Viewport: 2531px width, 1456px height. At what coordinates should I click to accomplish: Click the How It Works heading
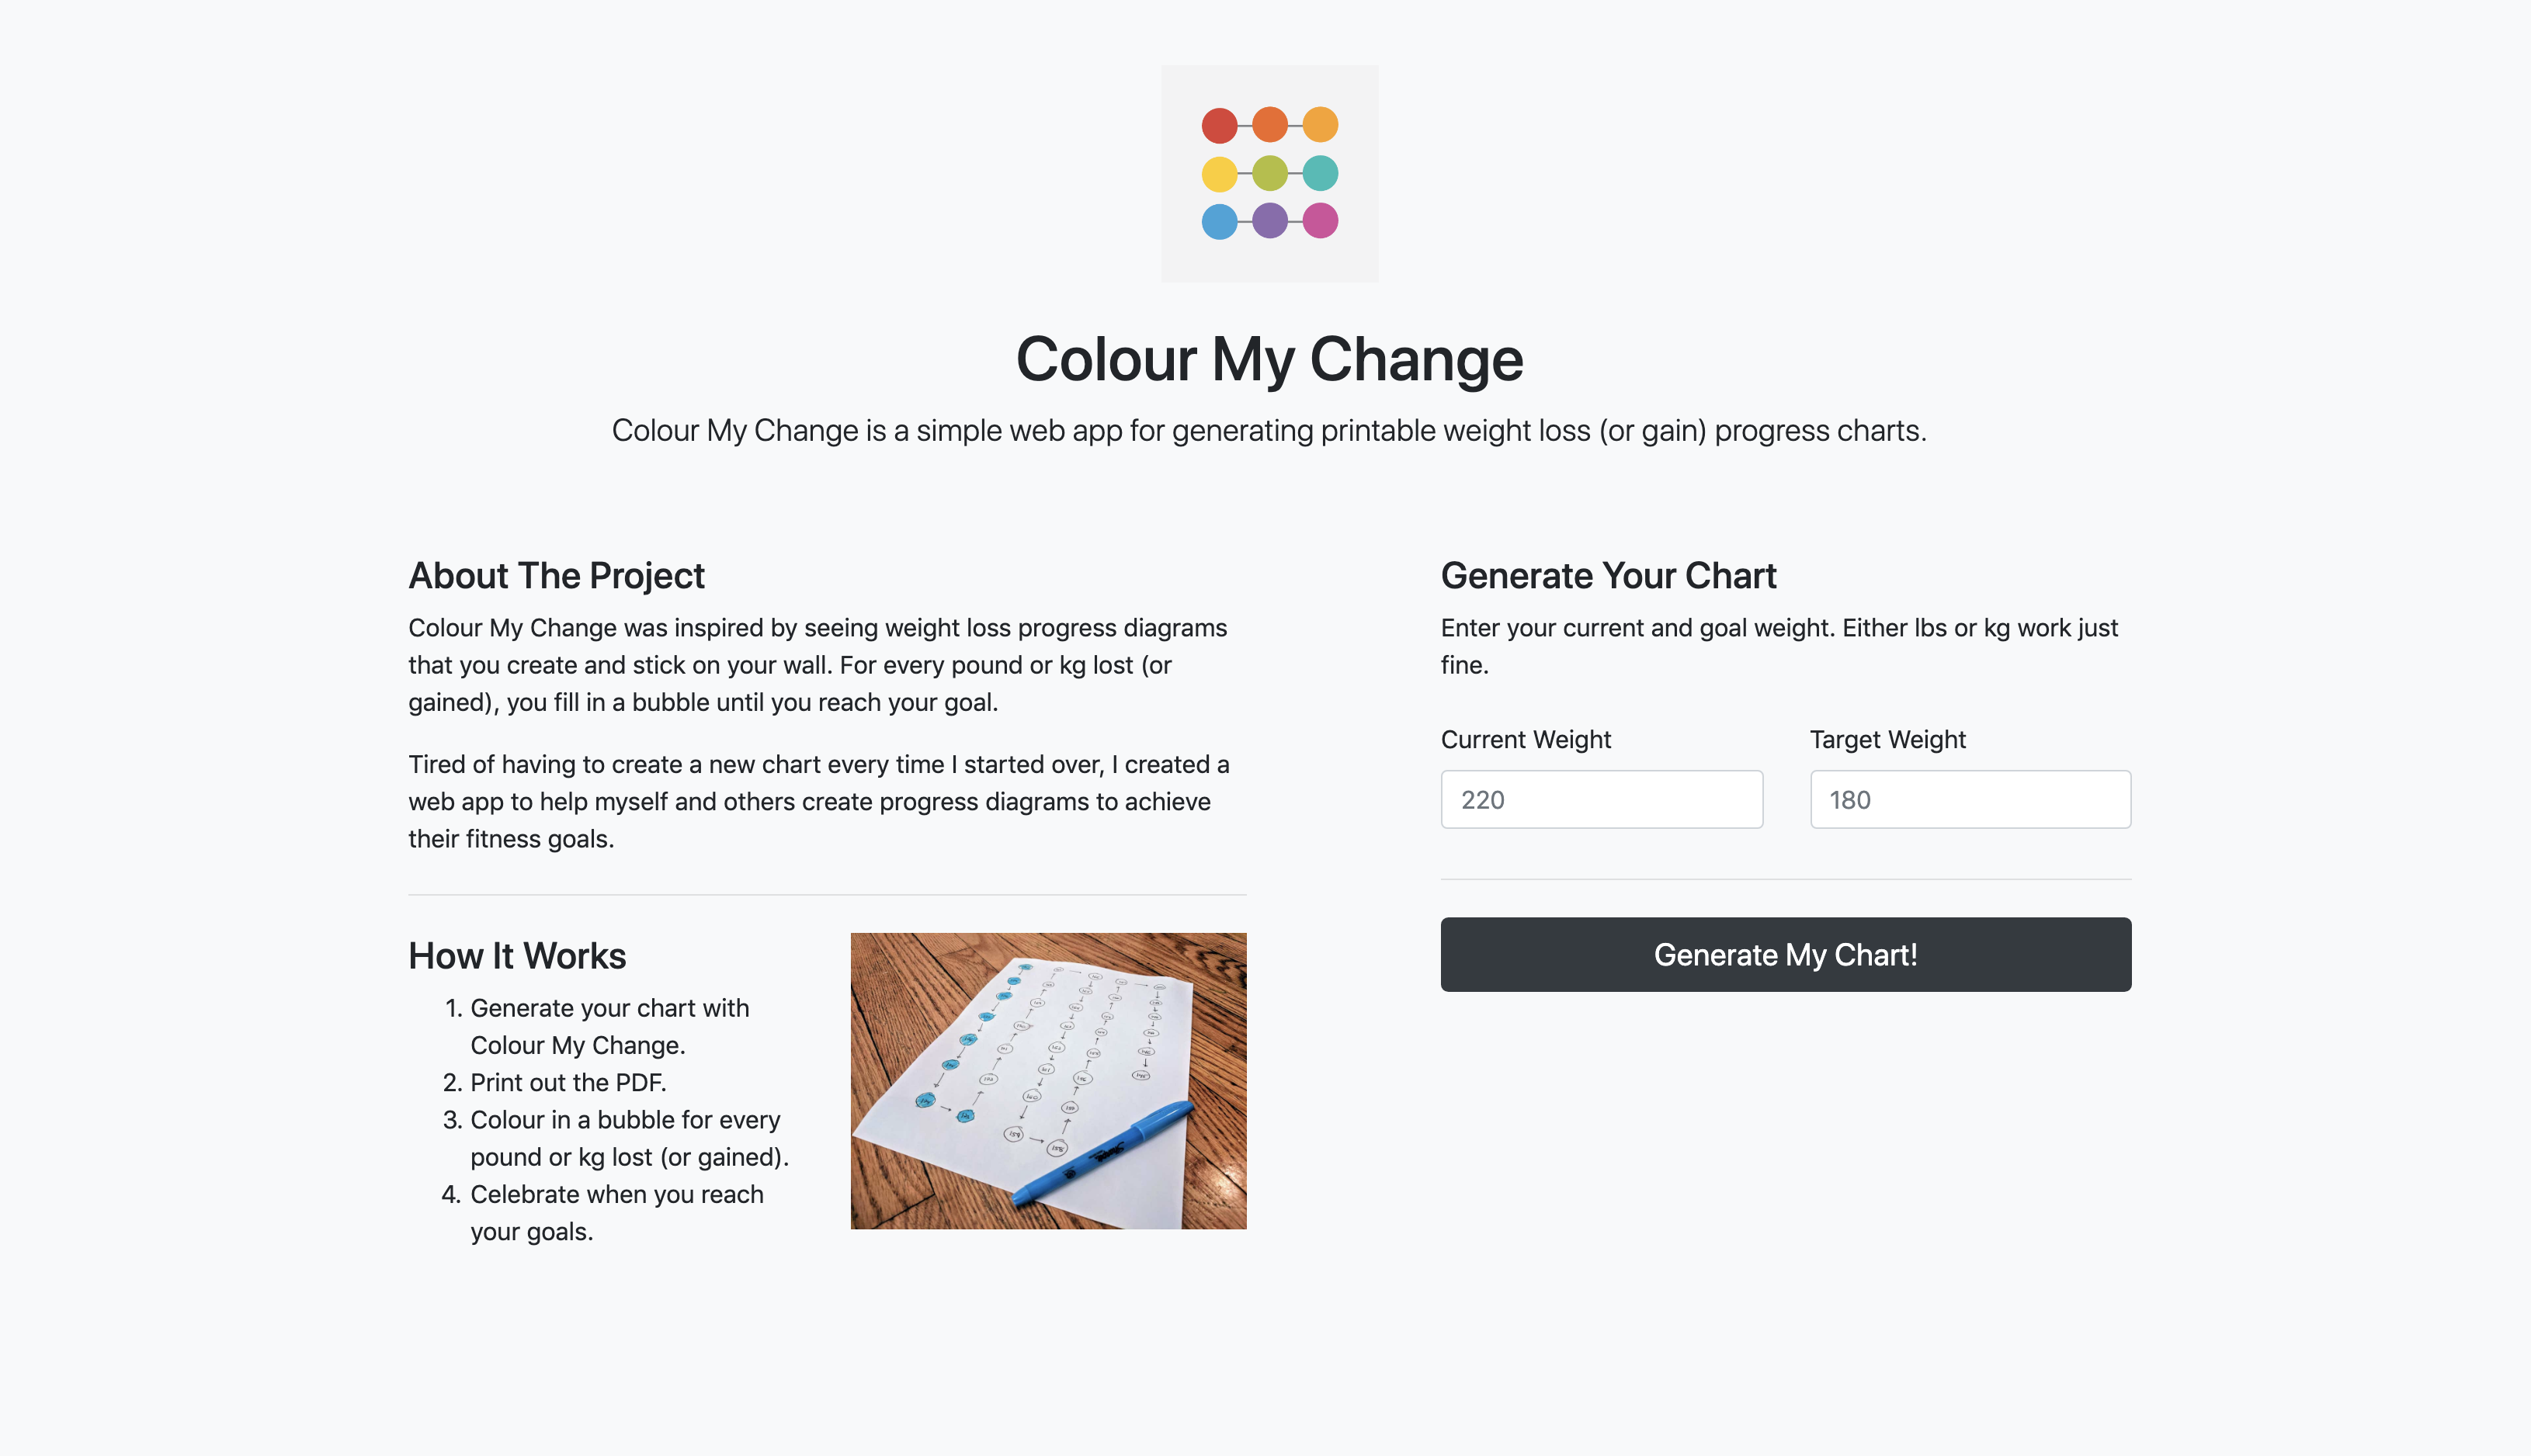(516, 956)
